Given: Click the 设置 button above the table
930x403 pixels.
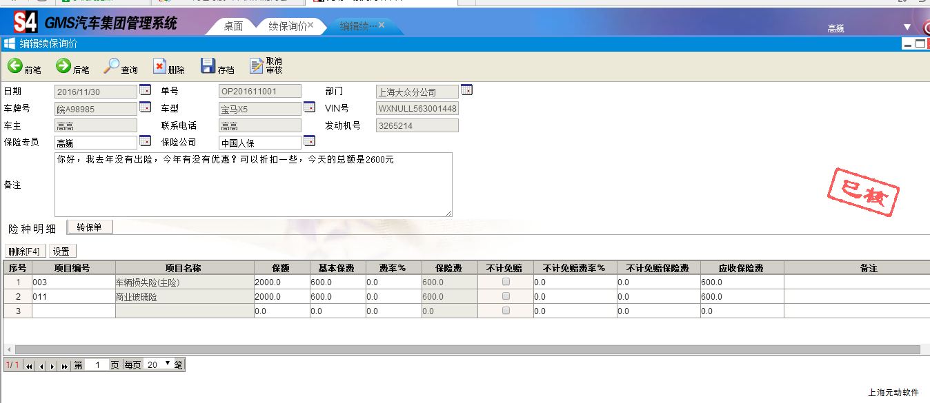Looking at the screenshot, I should click(x=61, y=251).
